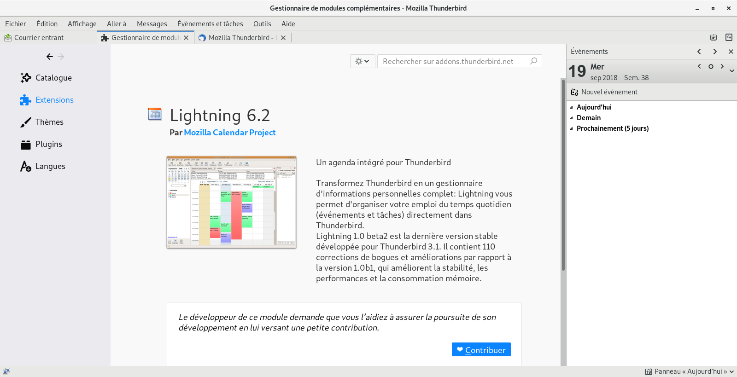Click the Catalogue sparkle icon
737x377 pixels.
[x=26, y=78]
